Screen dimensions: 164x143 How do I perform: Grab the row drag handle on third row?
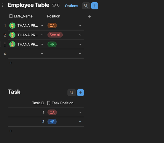[5, 44]
